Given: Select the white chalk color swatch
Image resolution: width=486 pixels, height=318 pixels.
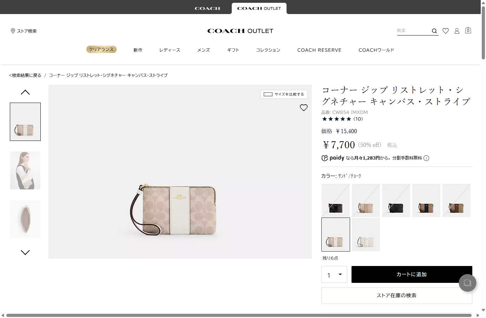Looking at the screenshot, I should (x=366, y=234).
